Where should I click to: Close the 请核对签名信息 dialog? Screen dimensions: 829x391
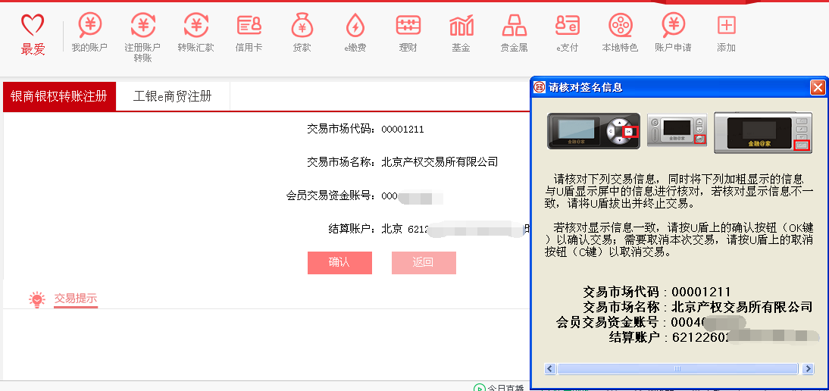click(x=818, y=87)
